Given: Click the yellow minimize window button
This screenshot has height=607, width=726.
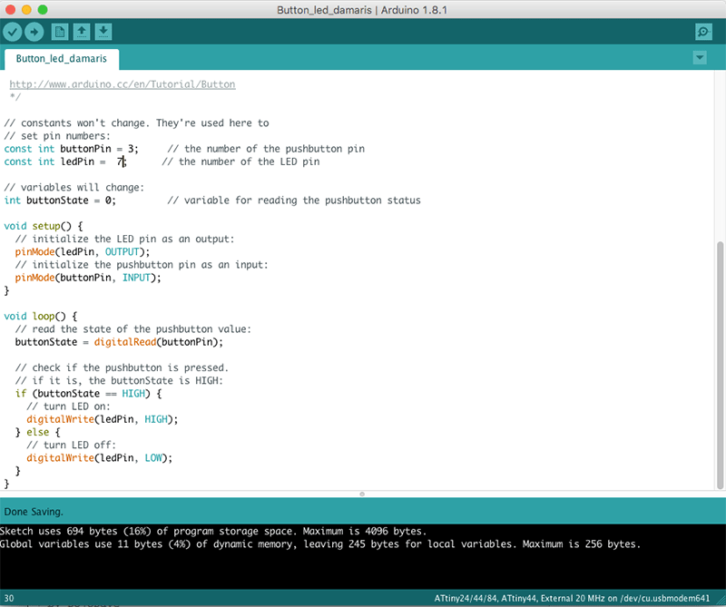Looking at the screenshot, I should pyautogui.click(x=26, y=9).
